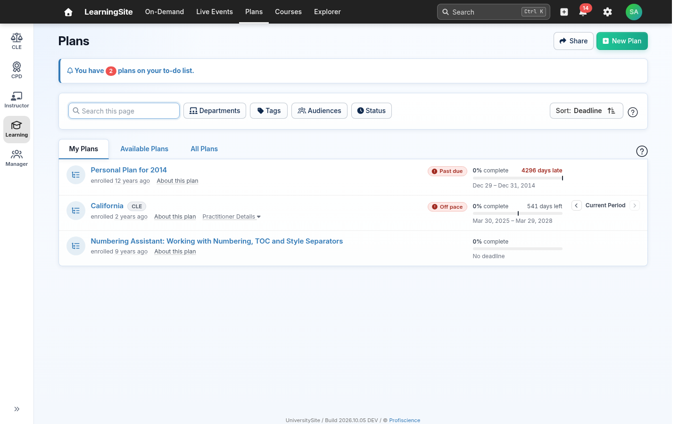Screen dimensions: 679x424
Task: Focus the global Search box
Action: [494, 12]
